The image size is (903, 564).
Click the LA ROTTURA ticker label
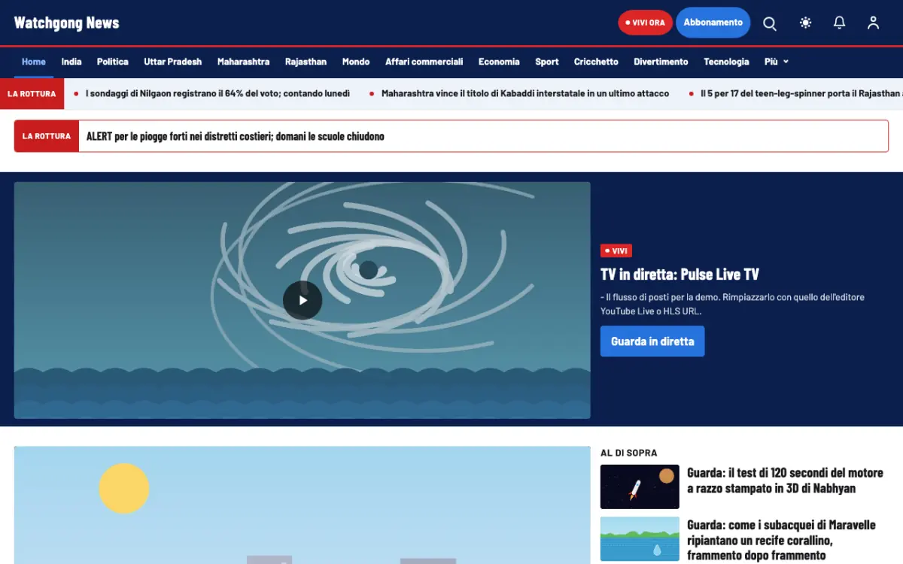point(32,94)
